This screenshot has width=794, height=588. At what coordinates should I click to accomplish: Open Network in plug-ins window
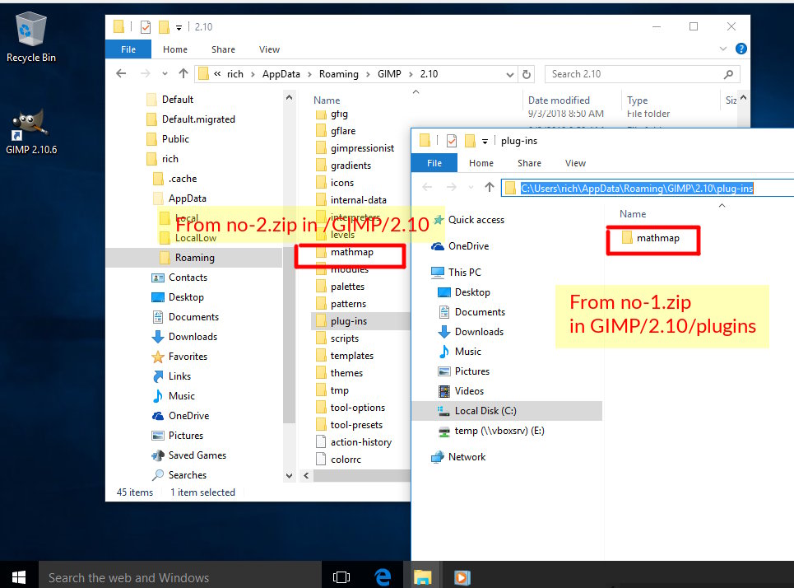click(467, 457)
